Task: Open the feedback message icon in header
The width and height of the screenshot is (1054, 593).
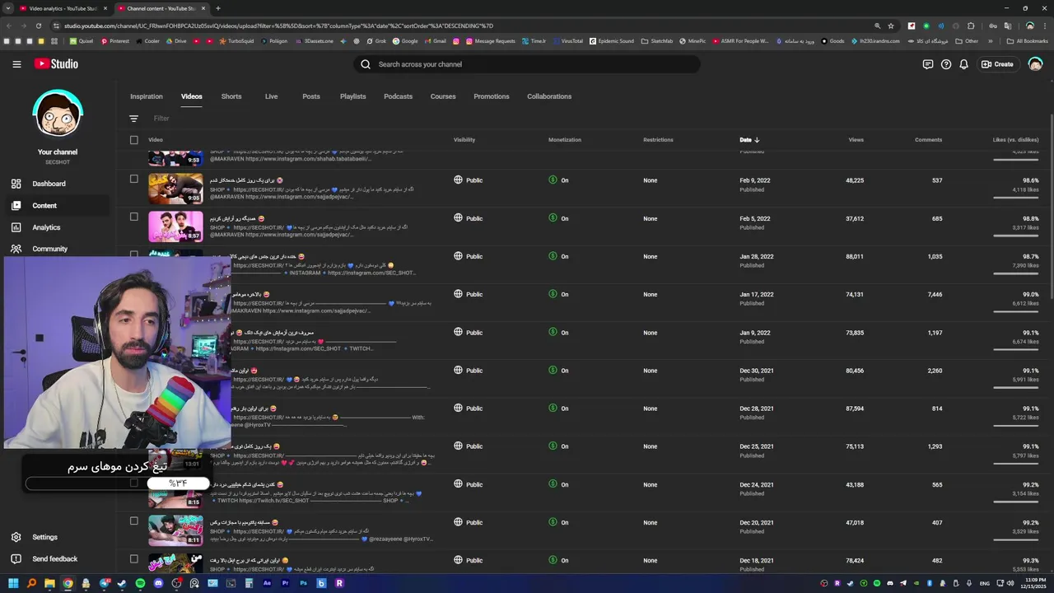Action: click(928, 64)
